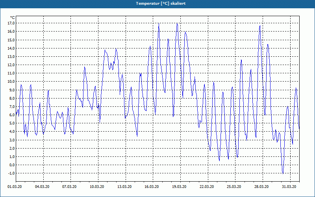Click the 4,0 y-axis label
Viewport: 315px width, 197px height.
(x=12, y=132)
